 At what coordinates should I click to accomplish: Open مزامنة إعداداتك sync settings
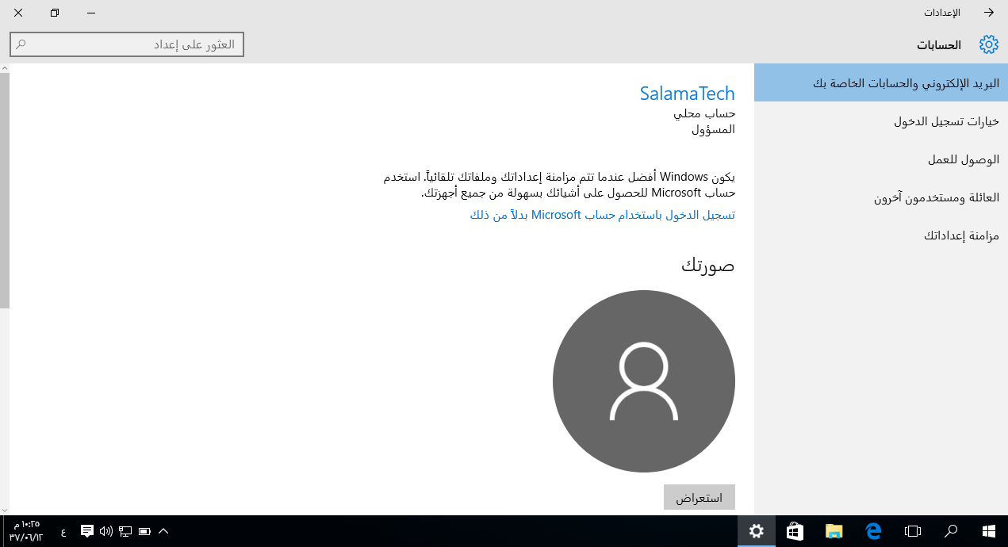point(881,235)
